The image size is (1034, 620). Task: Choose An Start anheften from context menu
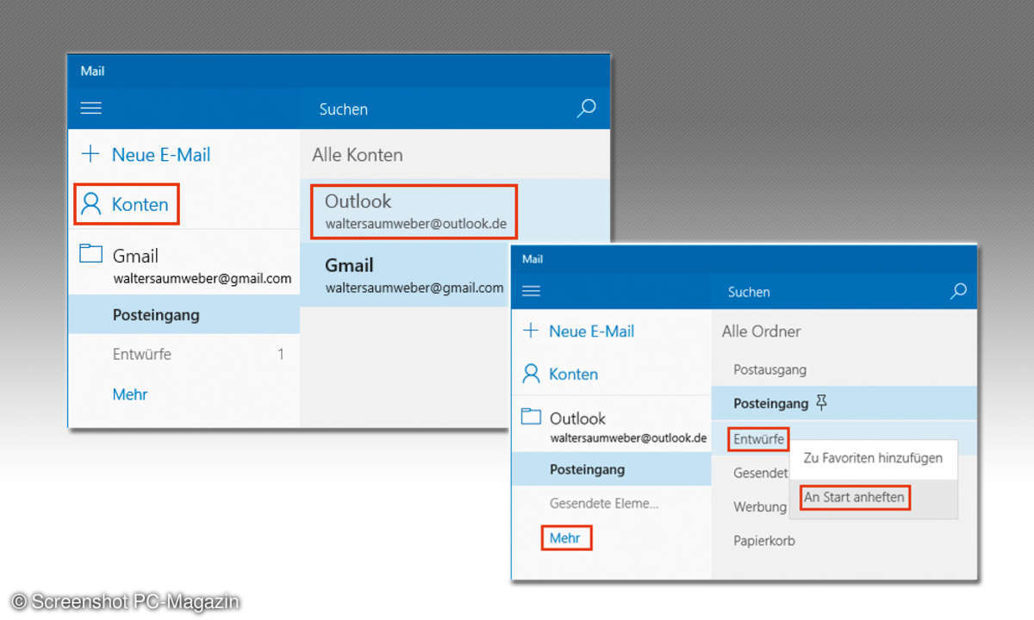point(873,498)
